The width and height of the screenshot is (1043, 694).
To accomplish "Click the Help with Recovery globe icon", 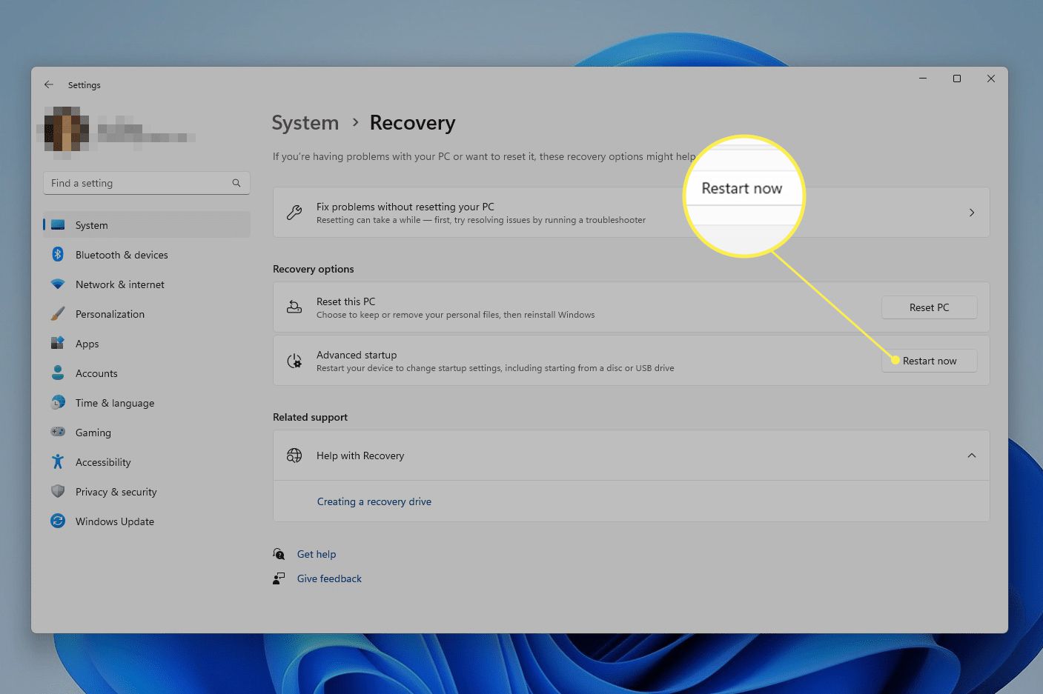I will coord(294,456).
